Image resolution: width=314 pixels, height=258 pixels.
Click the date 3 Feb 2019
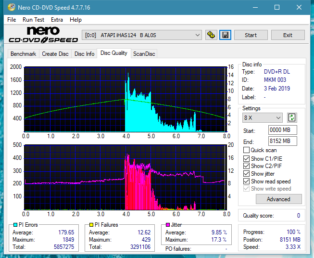pos(277,89)
